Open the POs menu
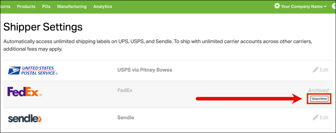Screen dimensions: 336x133 (46, 7)
